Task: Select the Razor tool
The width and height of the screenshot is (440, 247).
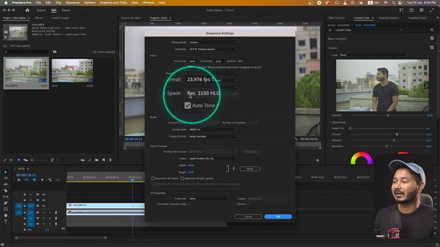Action: click(x=5, y=191)
